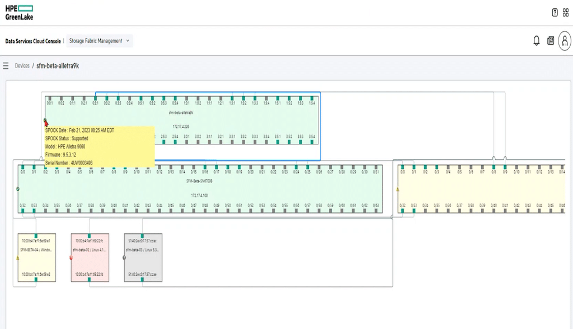Select array port 0:5:1
Image resolution: width=573 pixels, height=329 pixels.
pos(140,98)
